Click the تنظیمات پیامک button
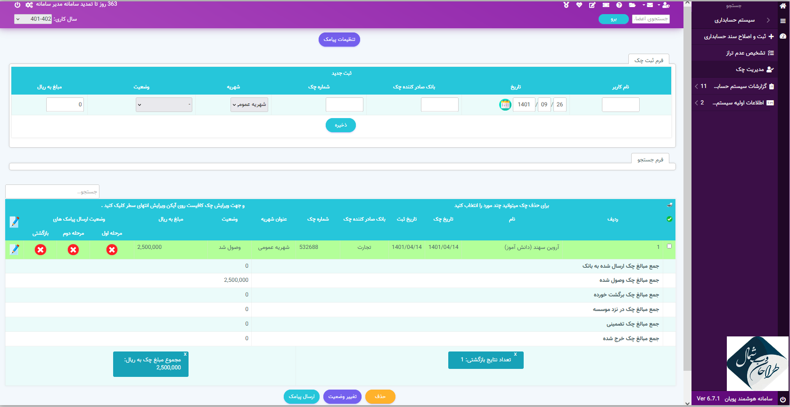 click(339, 40)
